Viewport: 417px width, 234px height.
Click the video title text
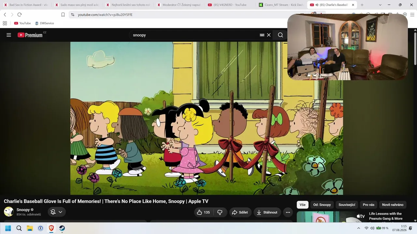(106, 201)
